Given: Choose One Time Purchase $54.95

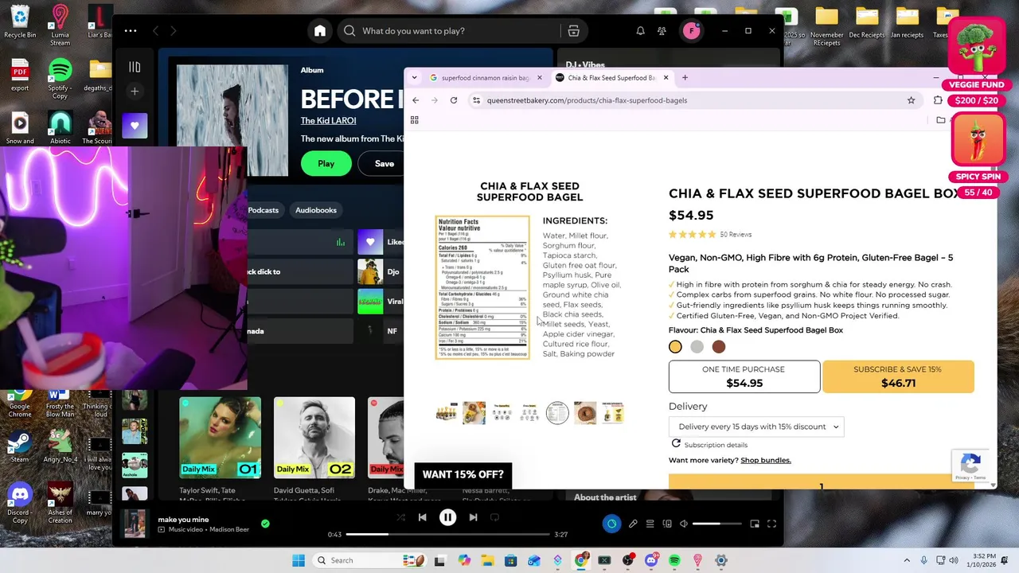Looking at the screenshot, I should pyautogui.click(x=744, y=376).
